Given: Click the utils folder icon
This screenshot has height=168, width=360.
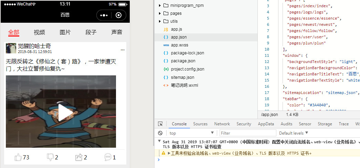Looking at the screenshot, I should (x=166, y=21).
